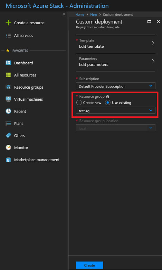
Task: Select the Use existing radio button
Action: [x=107, y=102]
